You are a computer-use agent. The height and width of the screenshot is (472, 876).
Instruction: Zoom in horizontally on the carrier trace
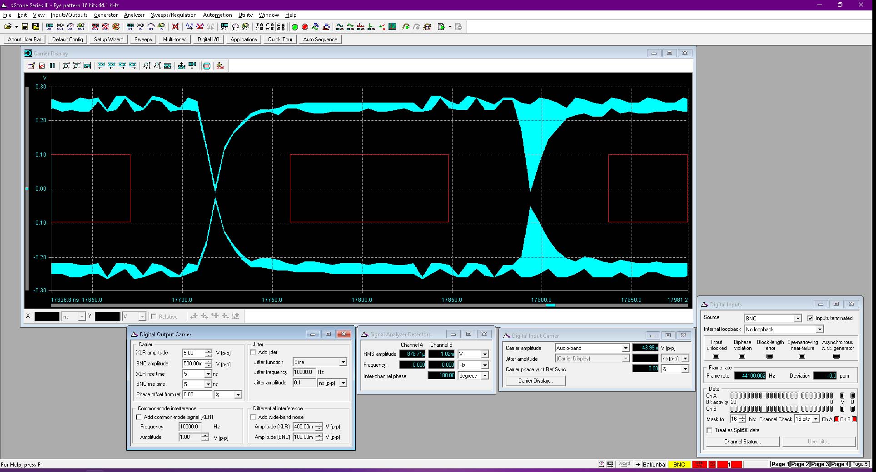66,66
